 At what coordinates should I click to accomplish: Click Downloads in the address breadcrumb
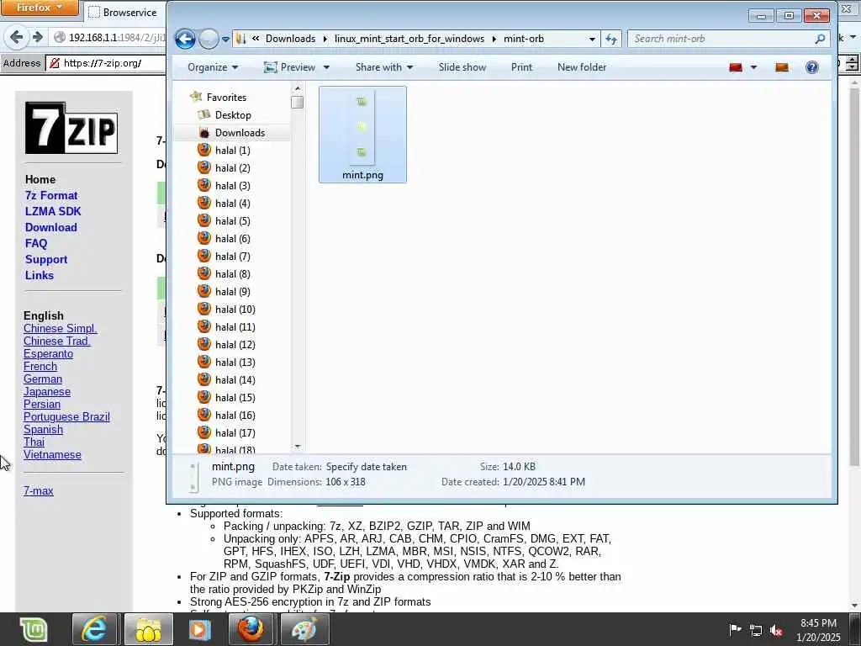[x=290, y=39]
